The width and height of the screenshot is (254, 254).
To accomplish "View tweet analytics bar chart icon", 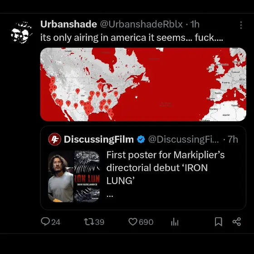I will pyautogui.click(x=175, y=222).
